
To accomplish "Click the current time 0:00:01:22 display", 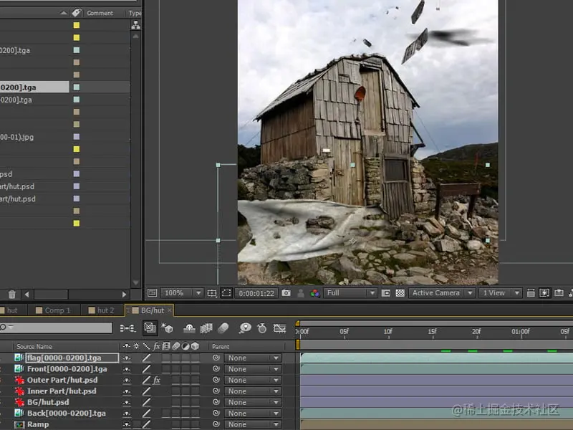I will coord(257,293).
